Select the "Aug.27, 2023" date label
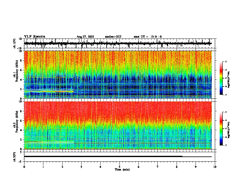 [x=85, y=37]
